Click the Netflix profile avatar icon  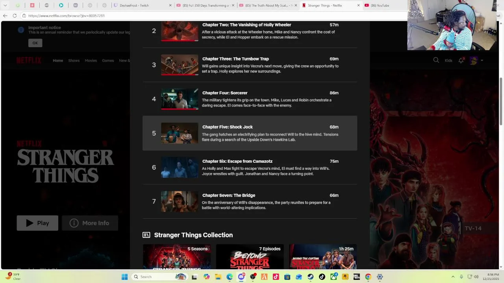click(473, 60)
